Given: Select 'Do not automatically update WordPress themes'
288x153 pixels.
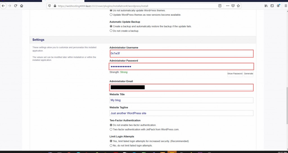Looking at the screenshot, I should tap(111, 10).
